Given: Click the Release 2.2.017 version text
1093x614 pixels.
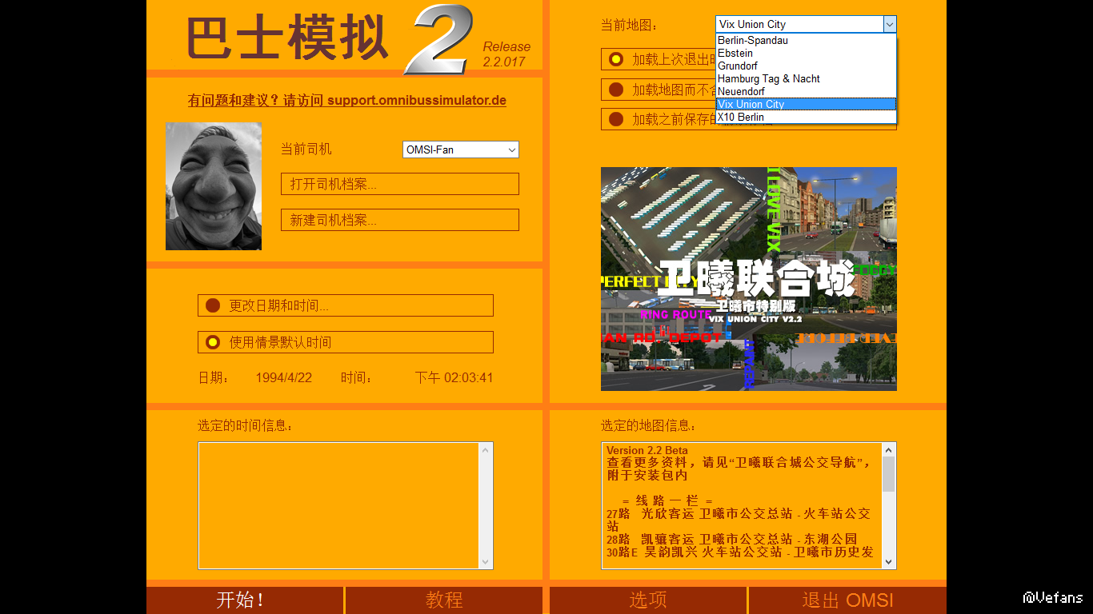Looking at the screenshot, I should click(506, 54).
